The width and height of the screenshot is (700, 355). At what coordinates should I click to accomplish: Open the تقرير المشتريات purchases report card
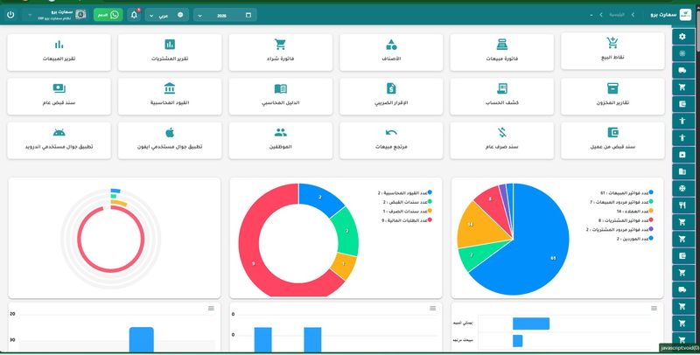170,52
